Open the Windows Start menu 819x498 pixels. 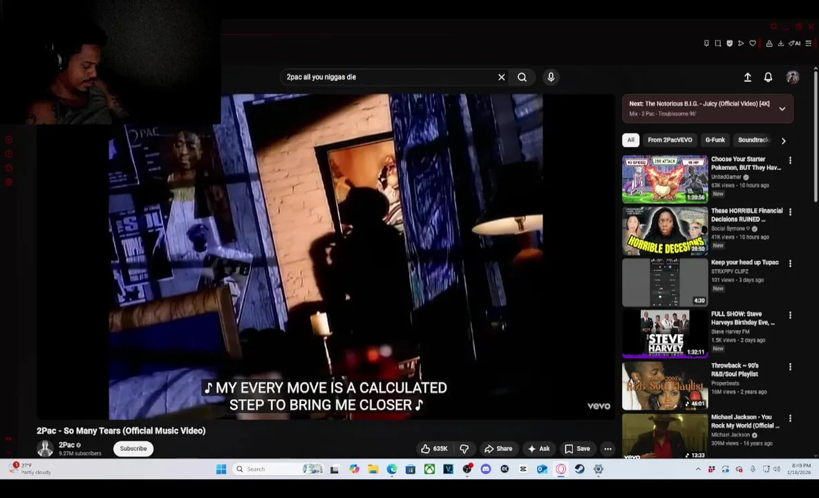click(221, 469)
